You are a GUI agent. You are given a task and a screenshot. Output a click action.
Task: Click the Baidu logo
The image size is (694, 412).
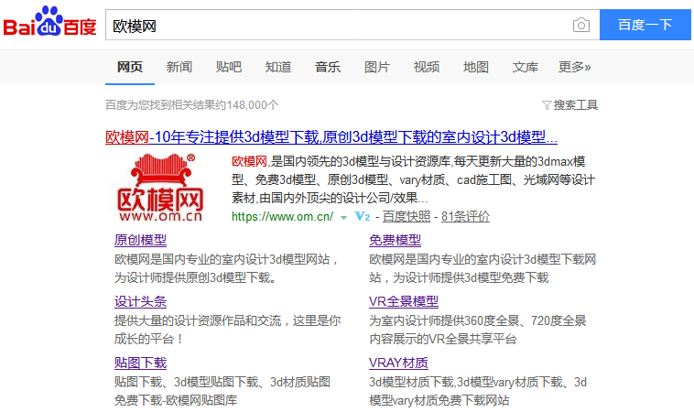tap(49, 21)
